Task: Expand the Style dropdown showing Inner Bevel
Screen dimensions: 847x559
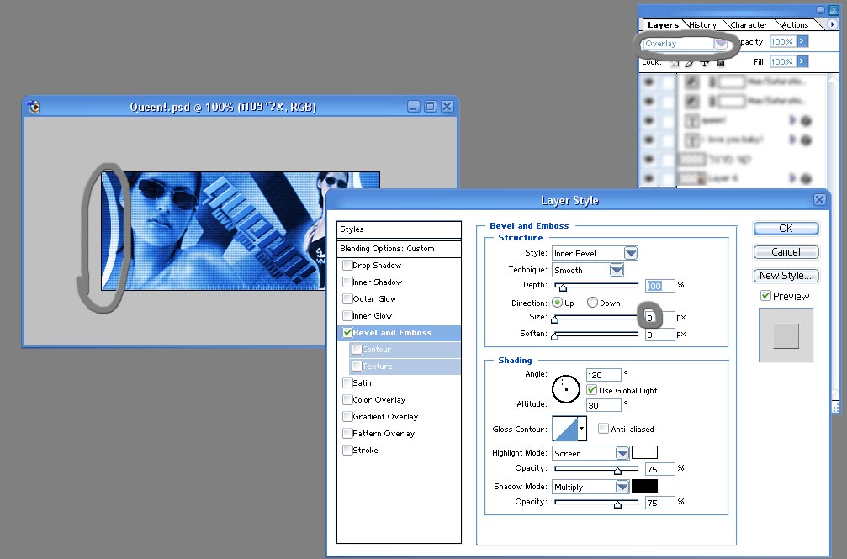Action: point(631,253)
